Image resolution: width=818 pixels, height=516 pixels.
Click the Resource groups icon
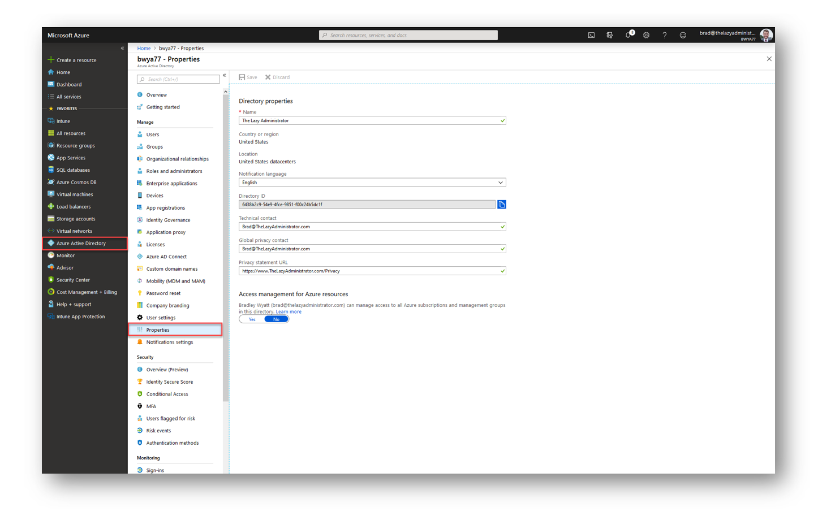(51, 145)
